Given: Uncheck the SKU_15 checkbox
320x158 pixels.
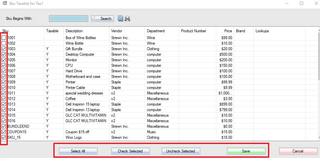Looking at the screenshot, I should point(4,137).
